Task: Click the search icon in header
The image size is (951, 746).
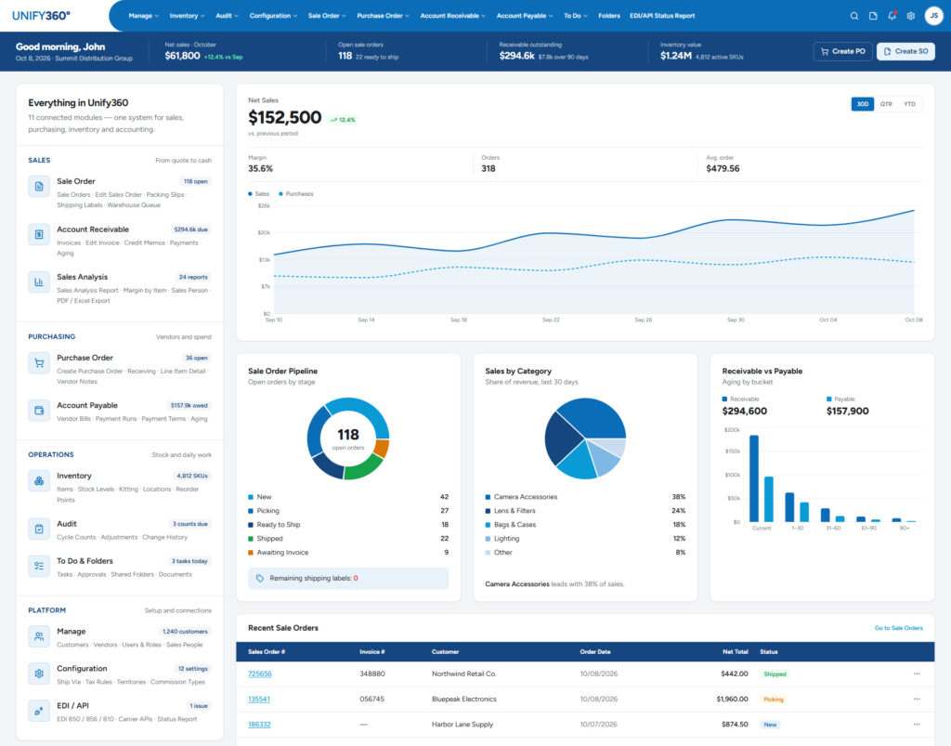Action: click(854, 16)
